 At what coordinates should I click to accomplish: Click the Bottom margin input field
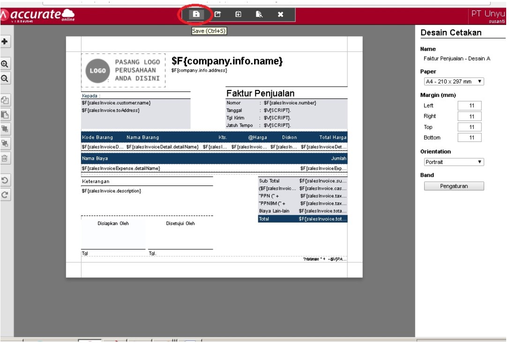(469, 138)
